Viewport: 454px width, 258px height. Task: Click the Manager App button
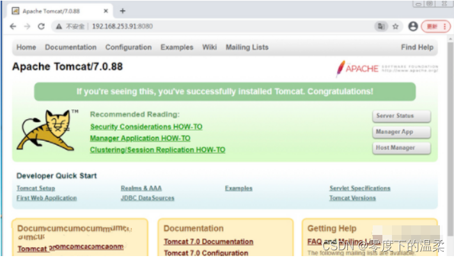pos(402,132)
